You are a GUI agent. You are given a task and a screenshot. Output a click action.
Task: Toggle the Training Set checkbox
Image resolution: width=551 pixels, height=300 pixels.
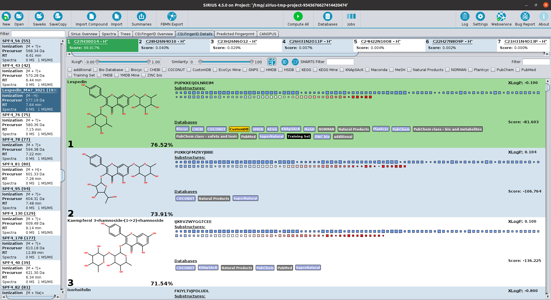coord(70,75)
